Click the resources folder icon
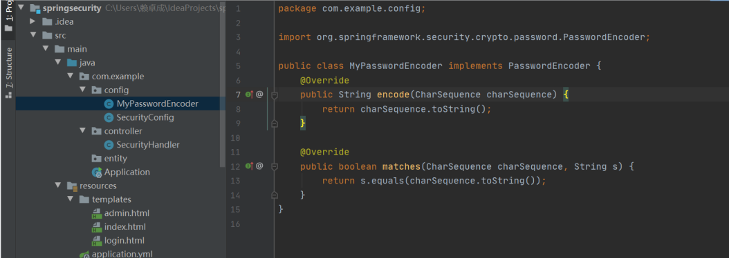This screenshot has width=729, height=258. click(72, 186)
